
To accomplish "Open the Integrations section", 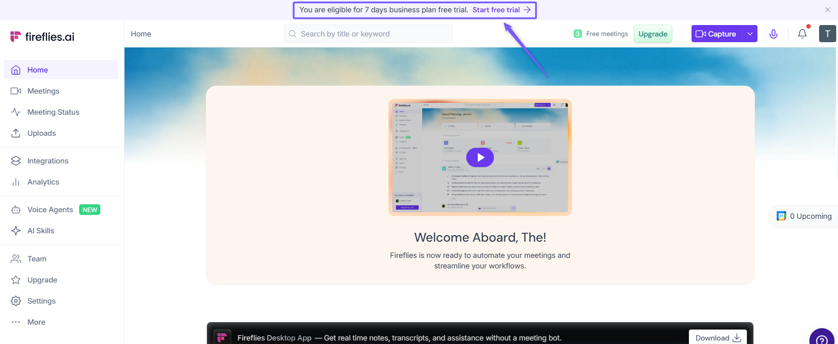I will [x=61, y=161].
